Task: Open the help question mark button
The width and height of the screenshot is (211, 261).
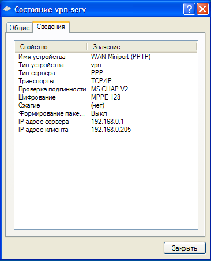Action: [189, 9]
